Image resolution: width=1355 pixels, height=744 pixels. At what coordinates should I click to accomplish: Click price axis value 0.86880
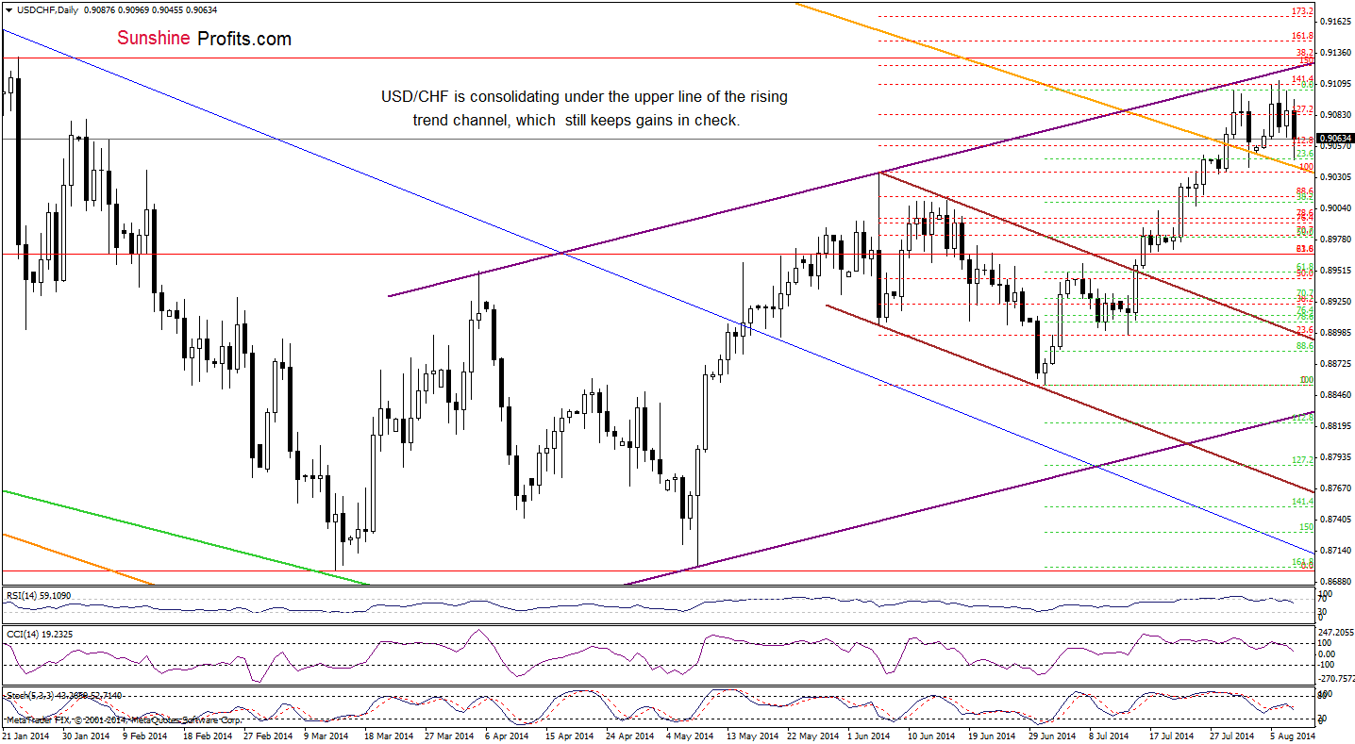(x=1333, y=581)
